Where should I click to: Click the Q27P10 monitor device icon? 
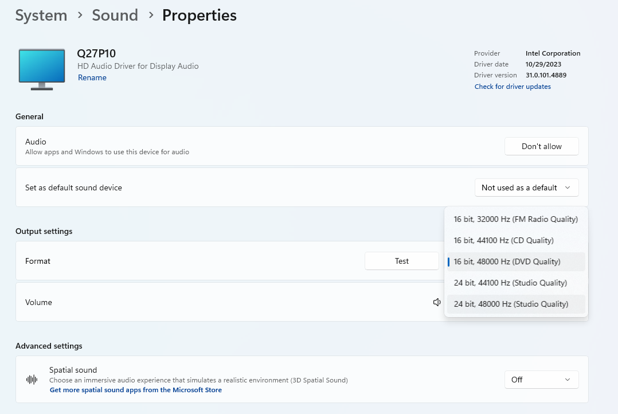[42, 69]
